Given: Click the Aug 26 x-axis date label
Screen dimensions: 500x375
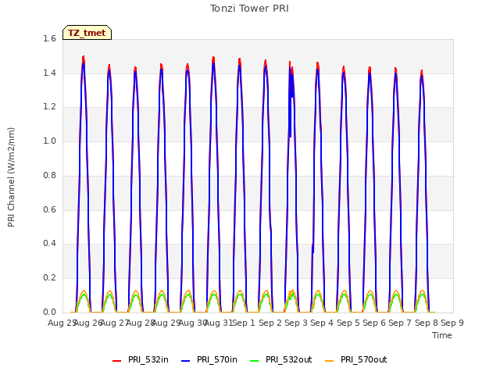Looking at the screenshot, I should tap(88, 323).
